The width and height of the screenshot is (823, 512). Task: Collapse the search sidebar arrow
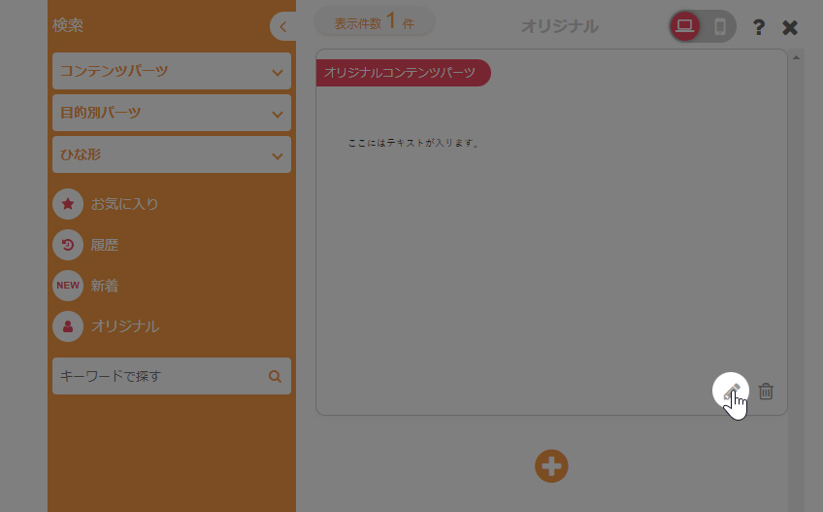283,26
